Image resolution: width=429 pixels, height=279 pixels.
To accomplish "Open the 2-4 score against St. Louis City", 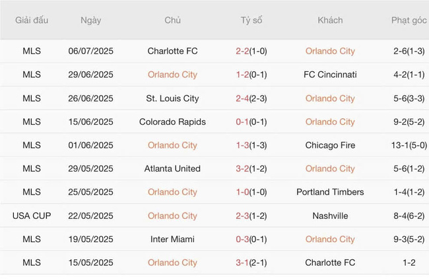I will pos(243,98).
